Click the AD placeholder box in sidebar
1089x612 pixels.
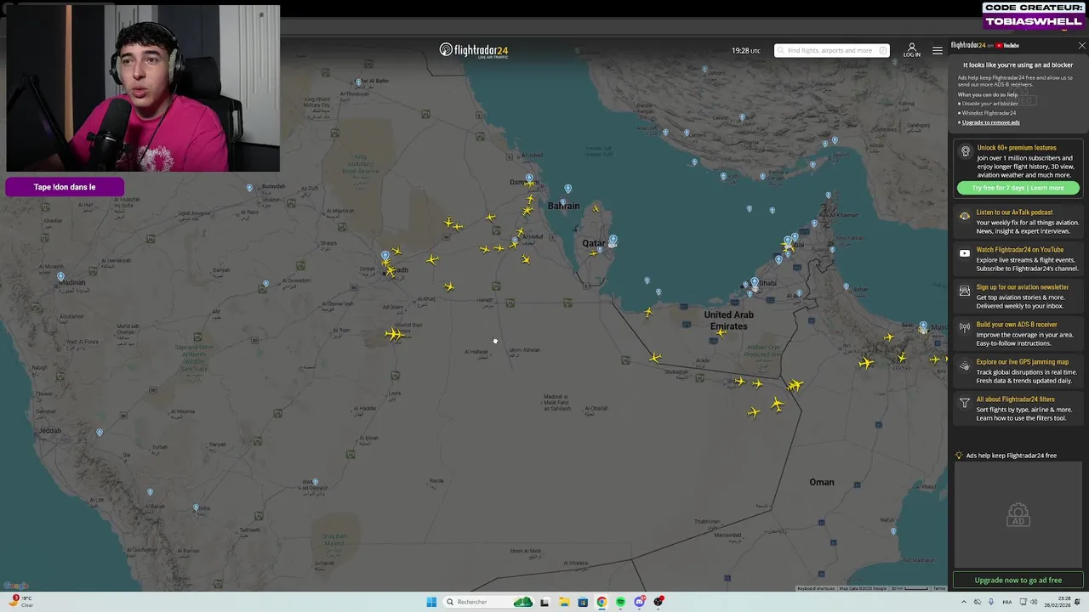pos(1018,515)
